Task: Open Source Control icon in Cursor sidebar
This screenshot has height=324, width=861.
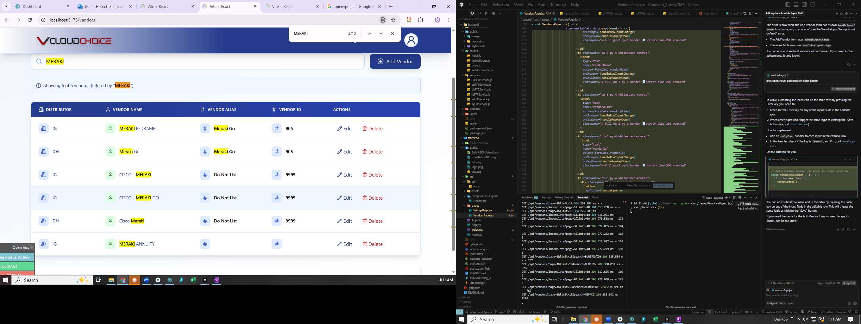Action: [x=486, y=13]
